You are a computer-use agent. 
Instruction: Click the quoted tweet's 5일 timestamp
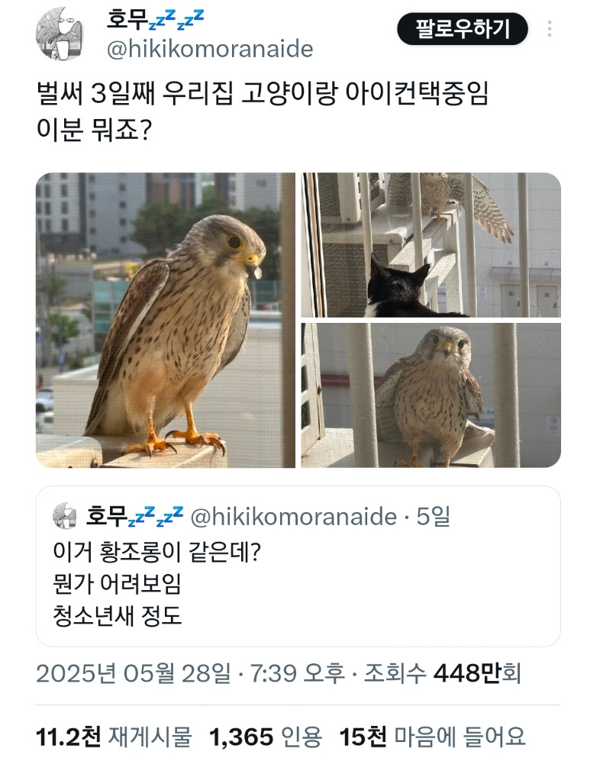tap(434, 516)
